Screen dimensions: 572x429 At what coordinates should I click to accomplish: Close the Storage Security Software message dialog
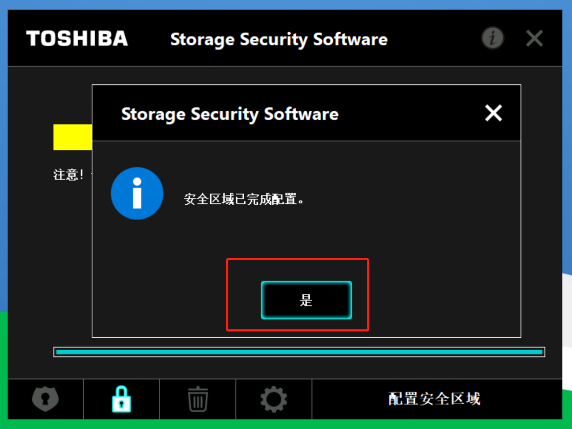493,113
